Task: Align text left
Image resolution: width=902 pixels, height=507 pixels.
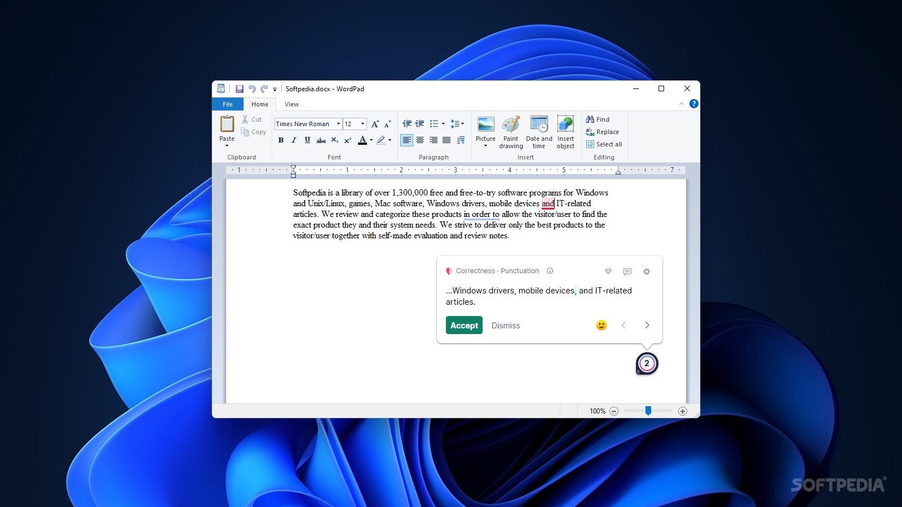Action: pos(406,140)
